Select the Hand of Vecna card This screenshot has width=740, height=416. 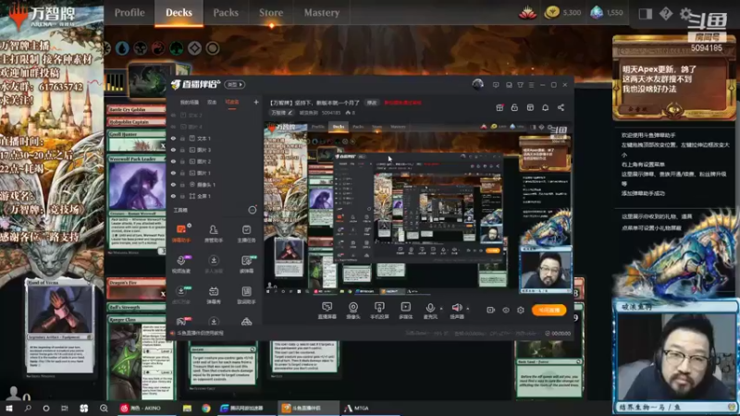59,325
